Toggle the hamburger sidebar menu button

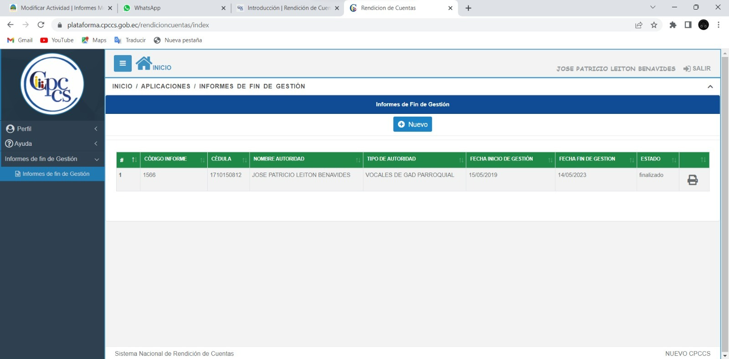123,63
